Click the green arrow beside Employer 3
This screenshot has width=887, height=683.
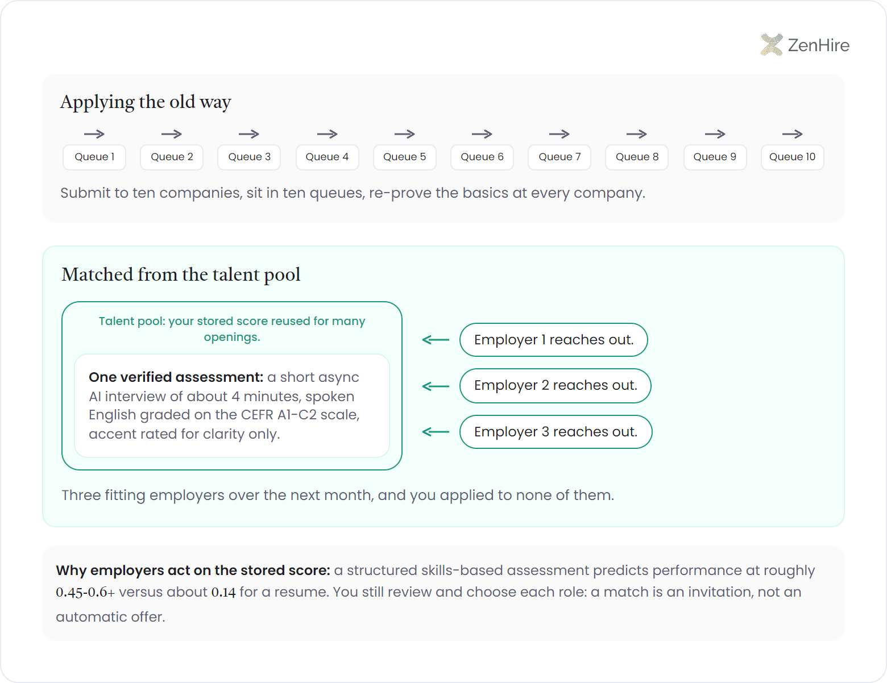pos(436,432)
